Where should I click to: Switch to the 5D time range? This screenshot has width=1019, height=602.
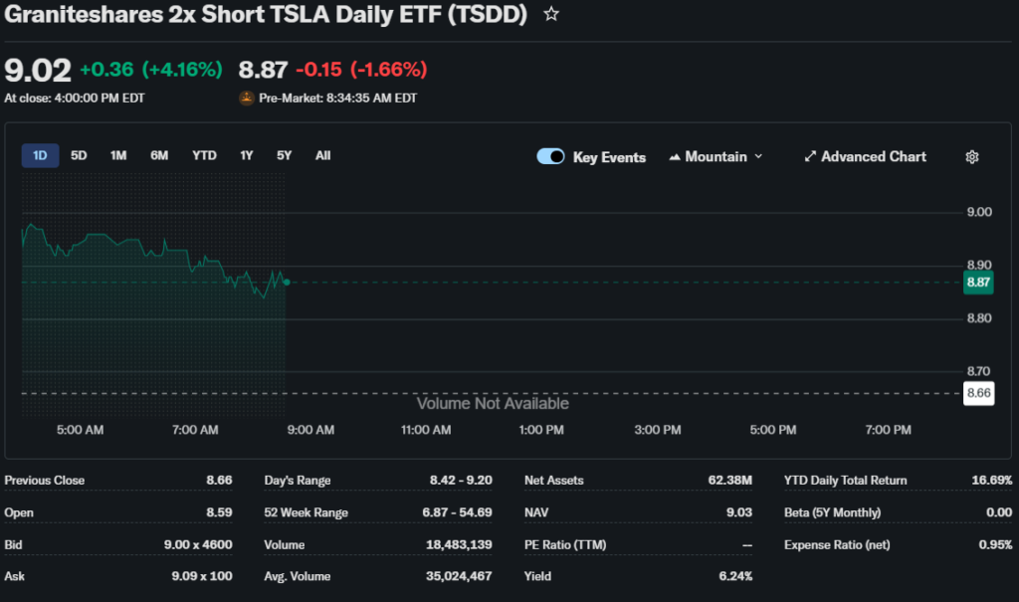click(x=79, y=155)
